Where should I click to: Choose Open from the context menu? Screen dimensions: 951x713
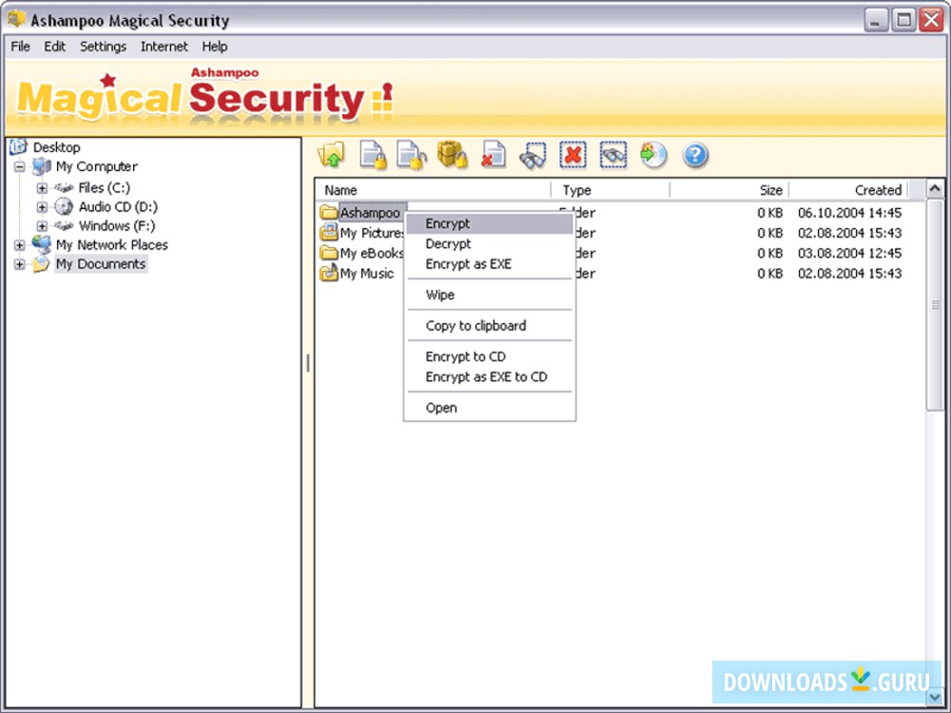tap(490, 408)
